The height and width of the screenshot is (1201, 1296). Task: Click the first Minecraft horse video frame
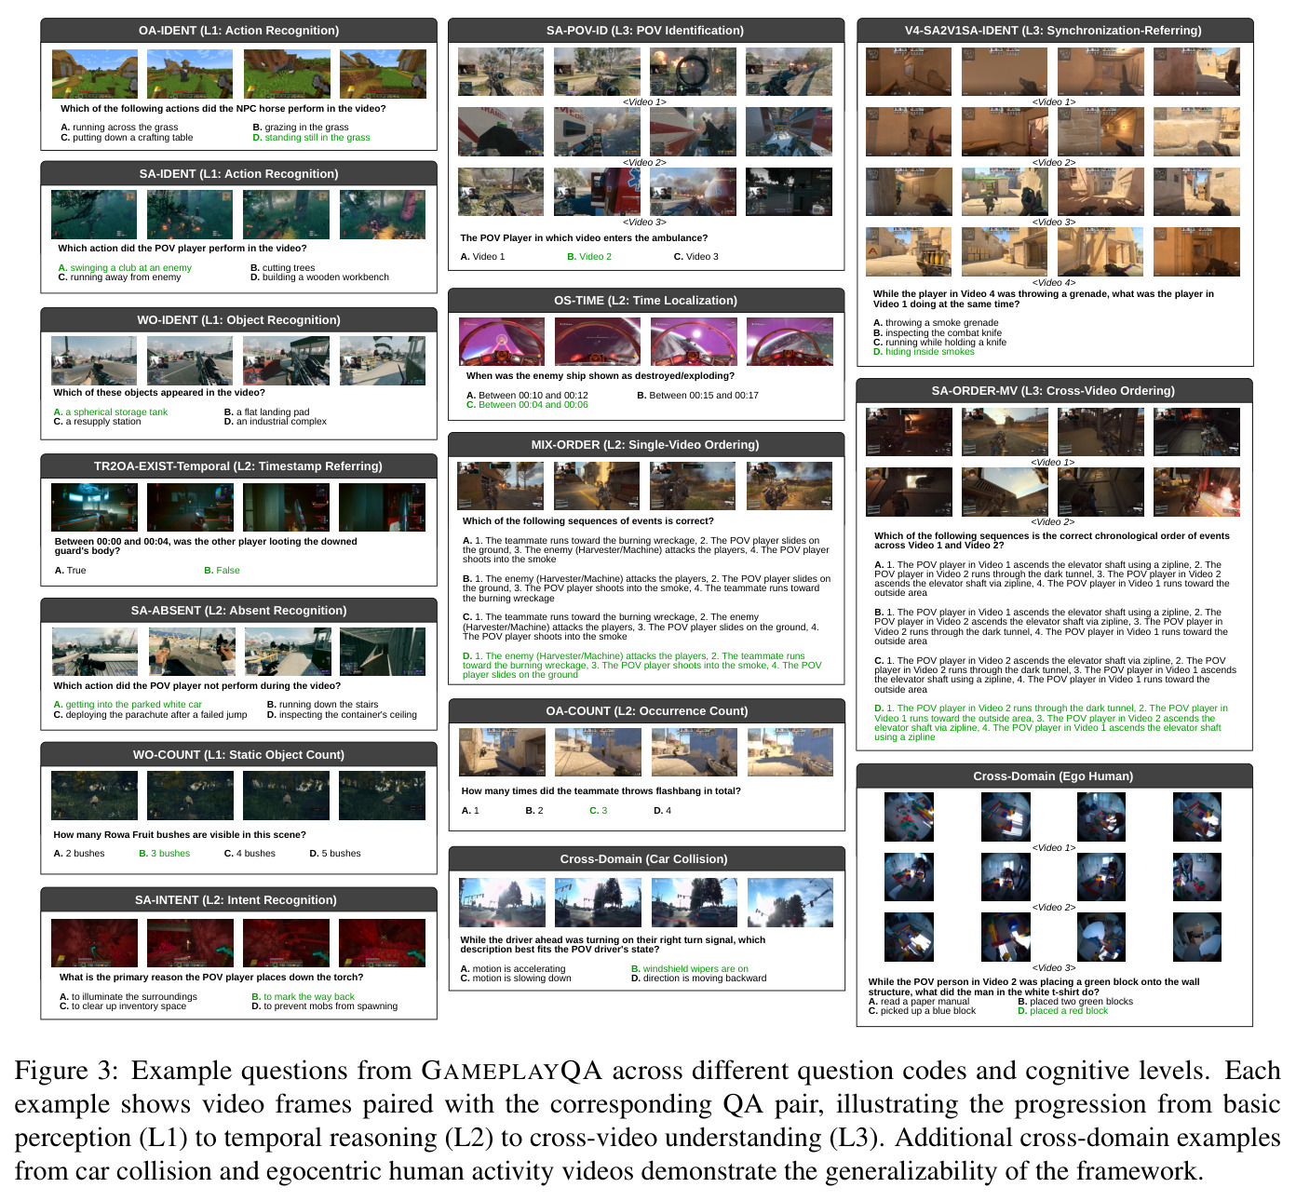[95, 74]
